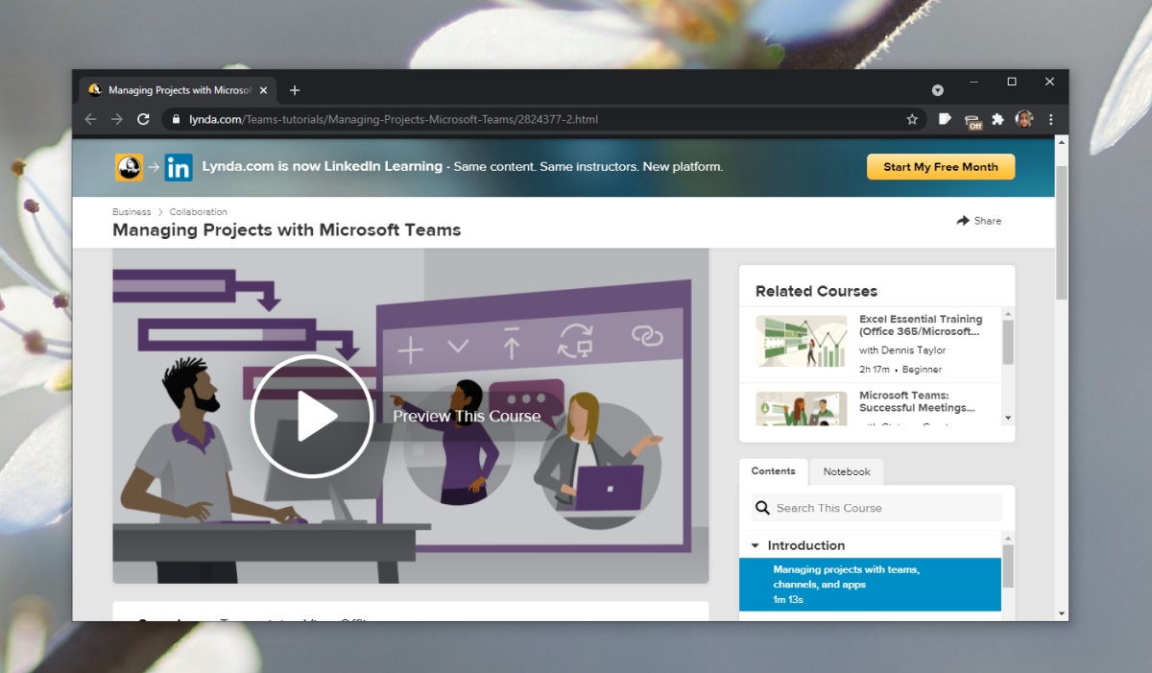Click the Excel Essential Training thumbnail
The width and height of the screenshot is (1152, 673).
pyautogui.click(x=802, y=341)
